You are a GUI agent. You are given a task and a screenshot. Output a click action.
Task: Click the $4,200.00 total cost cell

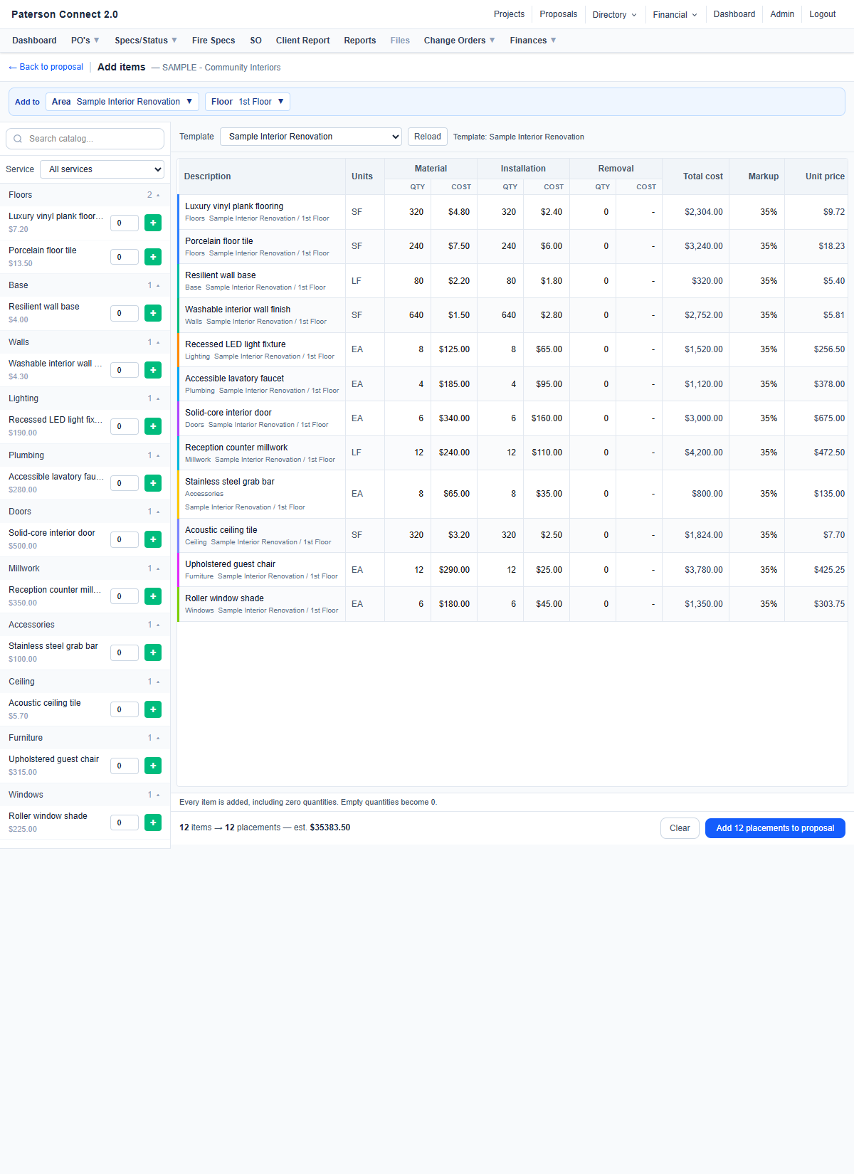(x=696, y=453)
